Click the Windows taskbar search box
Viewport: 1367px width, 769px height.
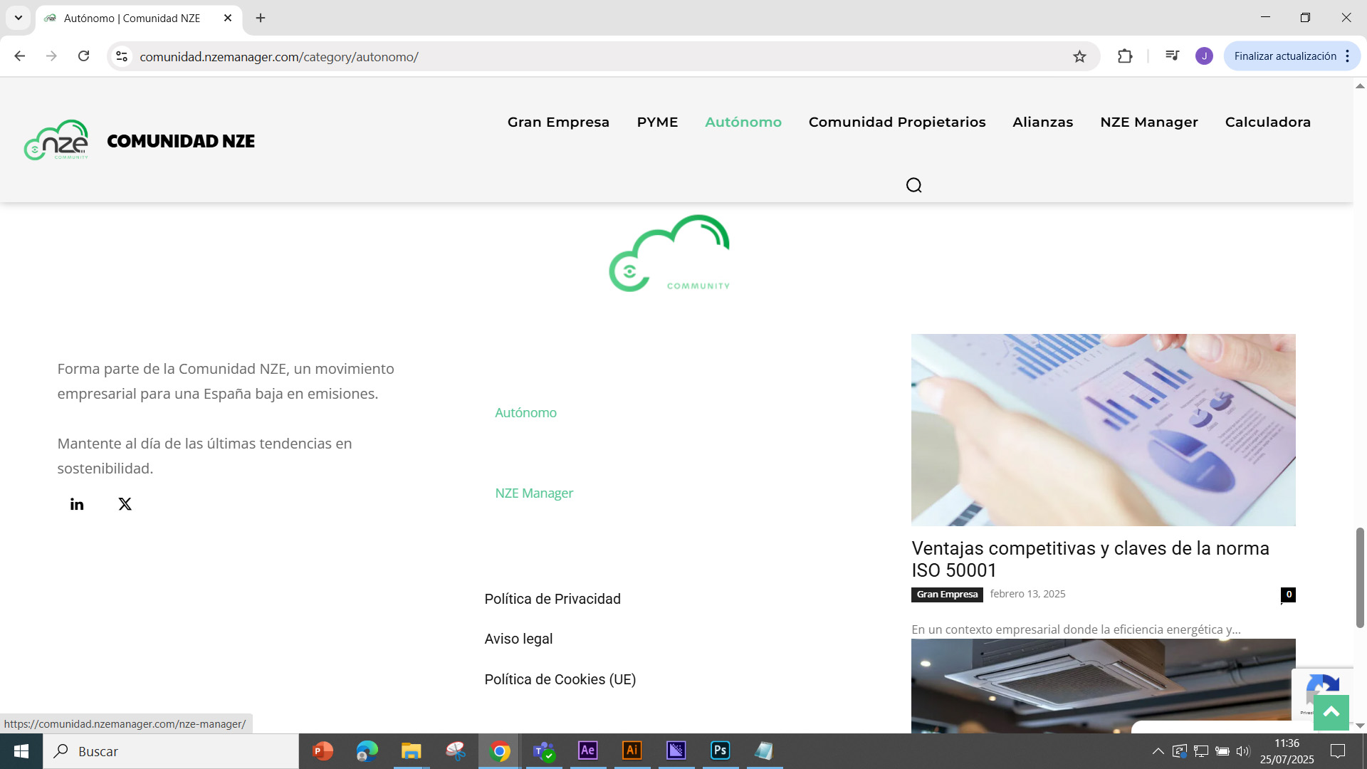click(x=171, y=751)
